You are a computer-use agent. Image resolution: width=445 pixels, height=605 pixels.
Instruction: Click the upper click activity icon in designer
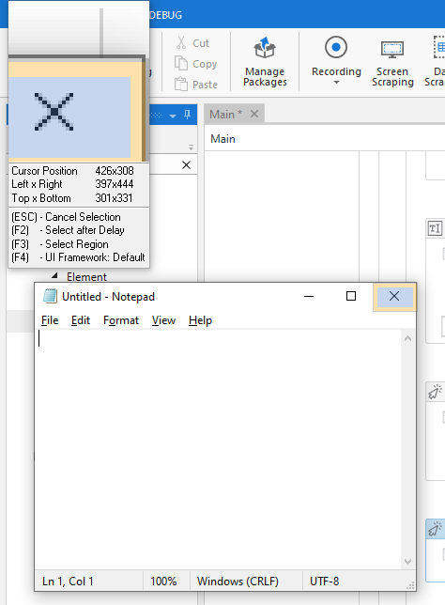pyautogui.click(x=435, y=392)
